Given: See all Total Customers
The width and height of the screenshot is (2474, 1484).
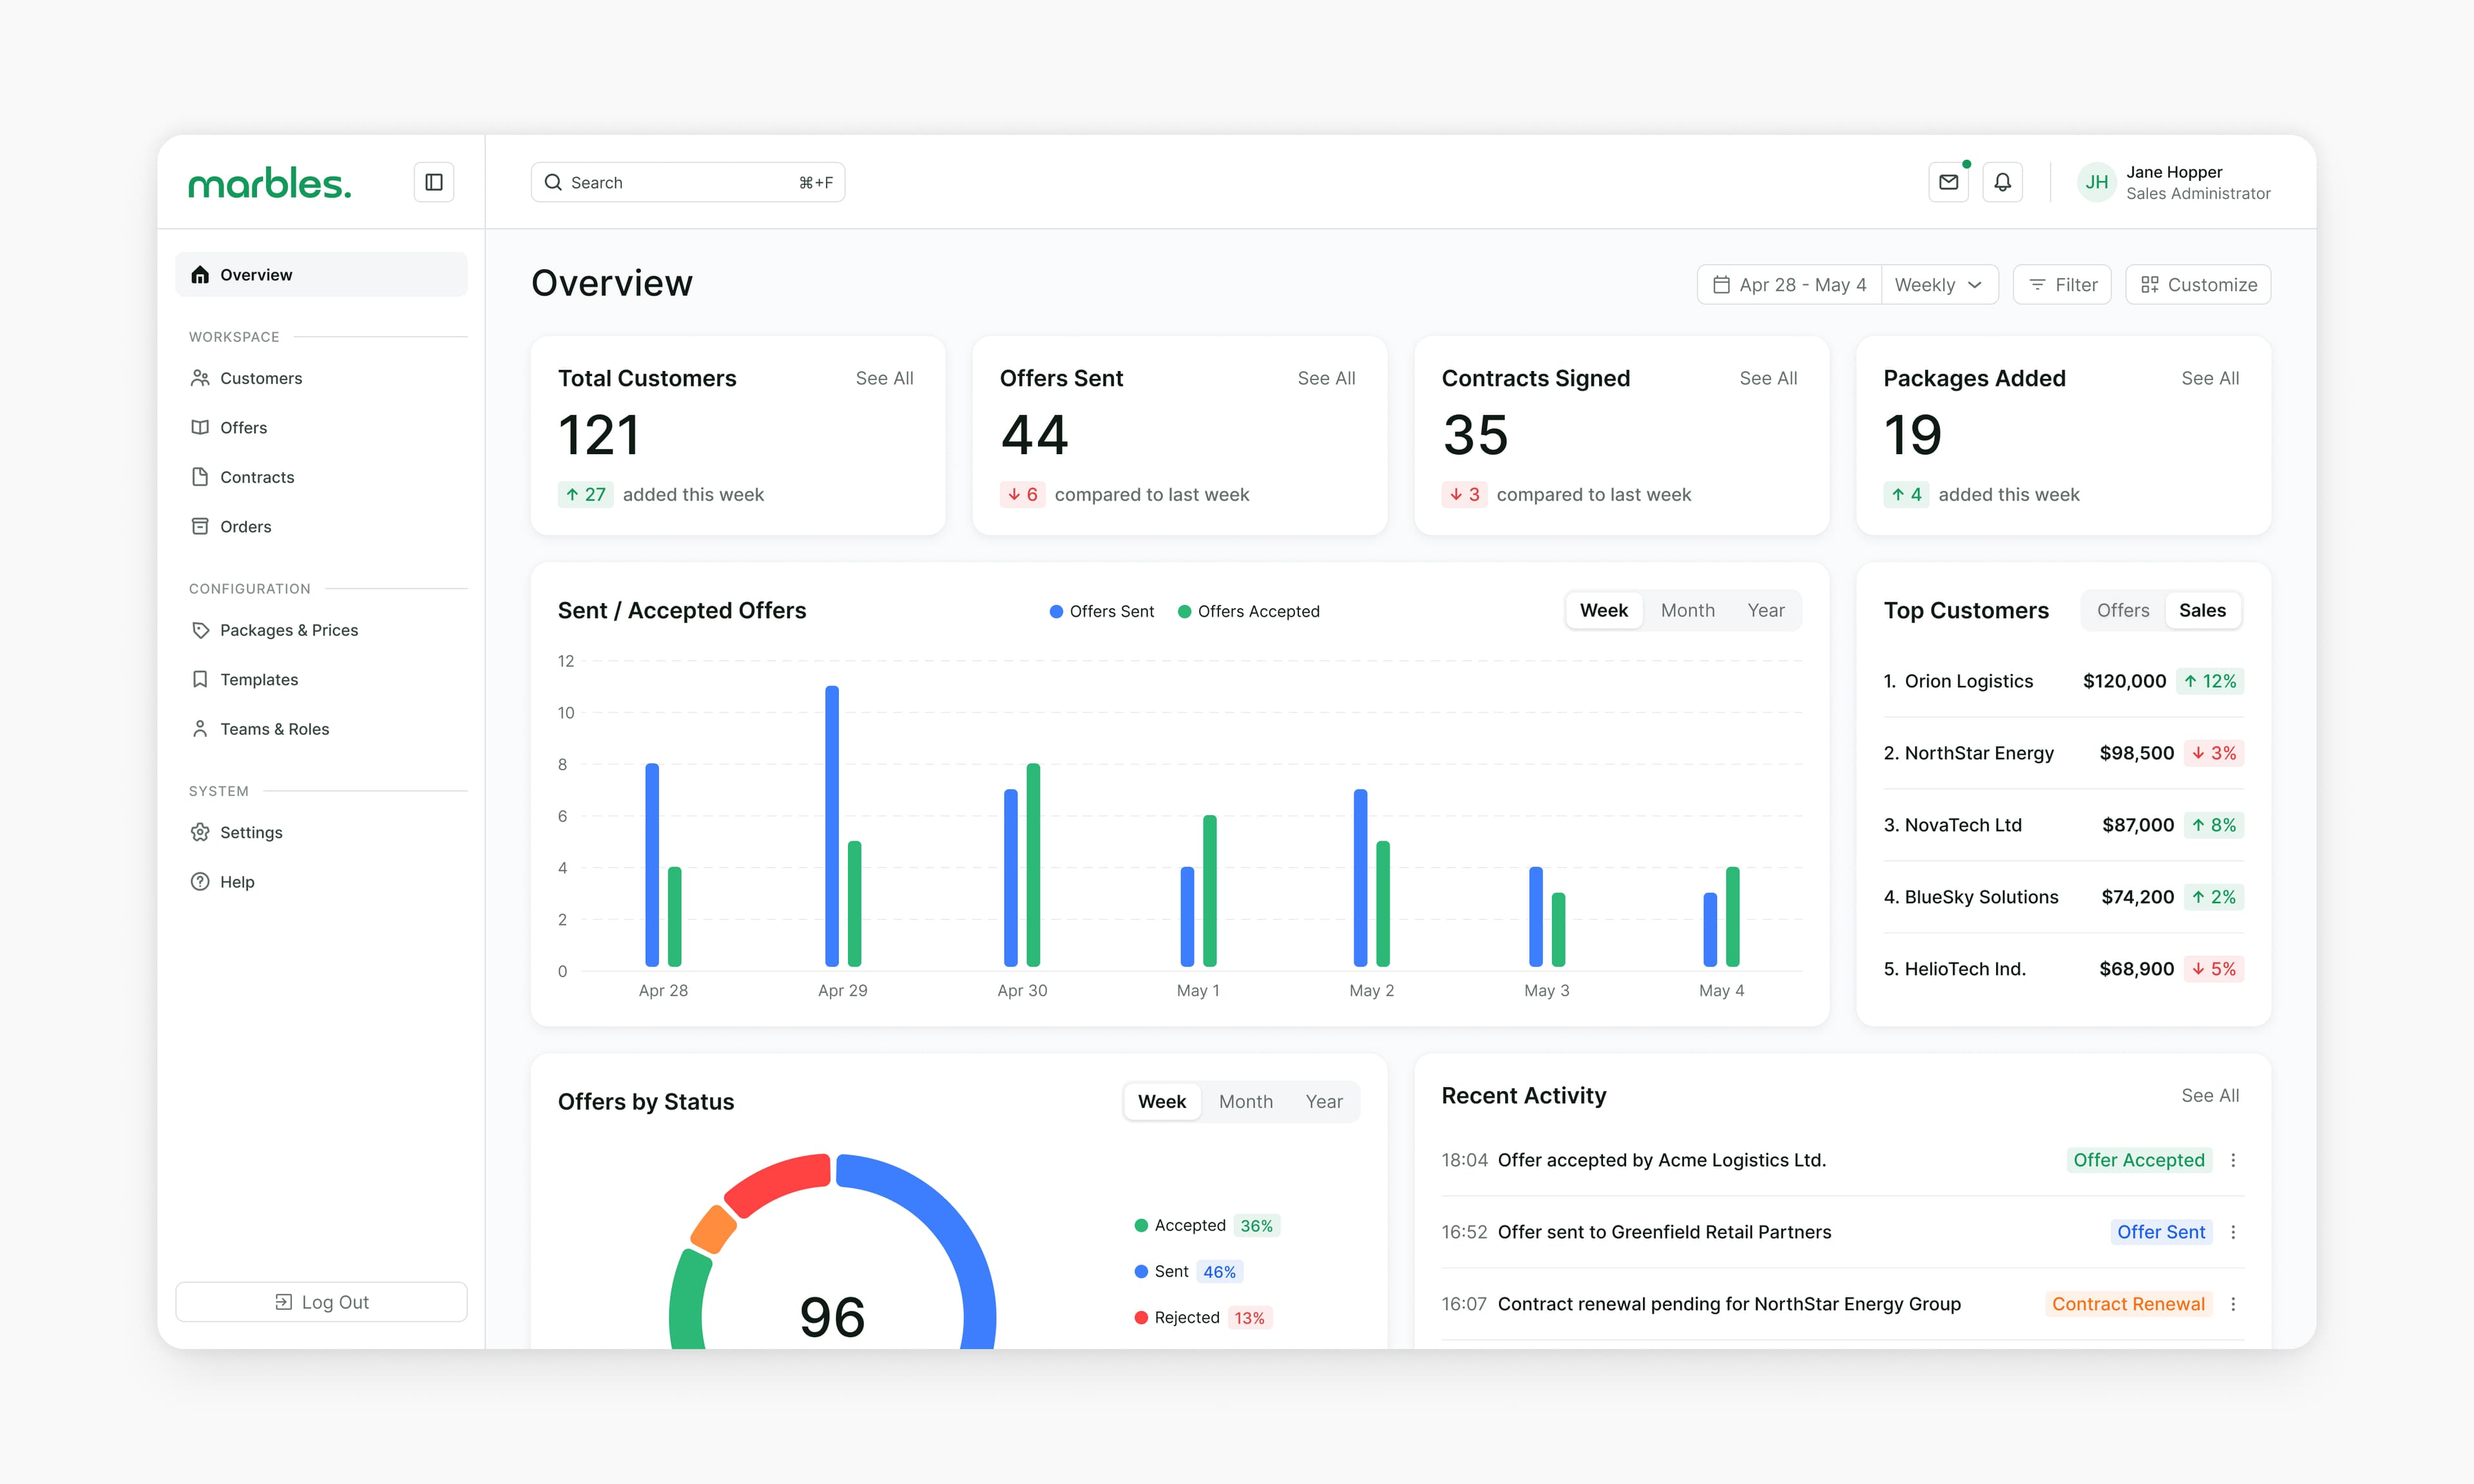Looking at the screenshot, I should 884,378.
